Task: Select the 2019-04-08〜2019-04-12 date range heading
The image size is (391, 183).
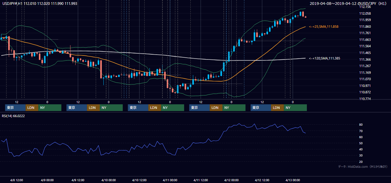Action: point(349,3)
